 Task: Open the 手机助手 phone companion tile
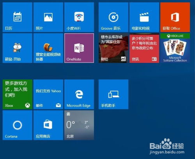[x=113, y=94]
